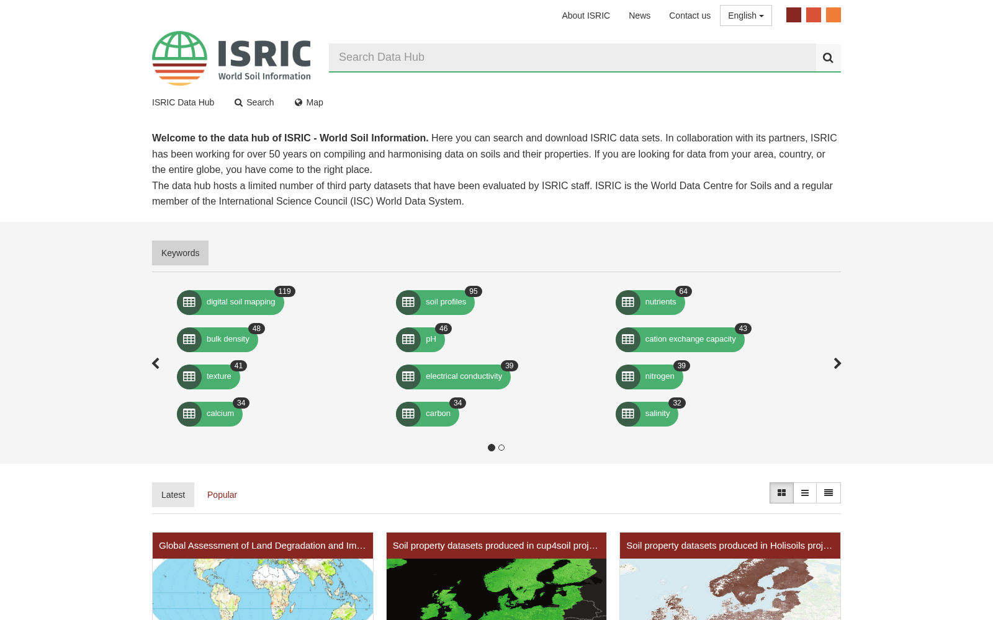Click the search magnifier button
This screenshot has width=993, height=620.
(x=828, y=58)
